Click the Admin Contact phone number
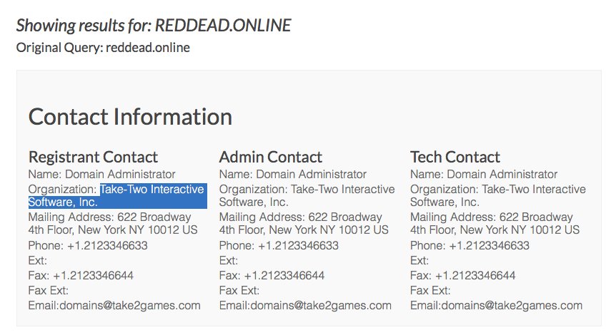Viewport: 611px width, 335px height. (x=298, y=246)
